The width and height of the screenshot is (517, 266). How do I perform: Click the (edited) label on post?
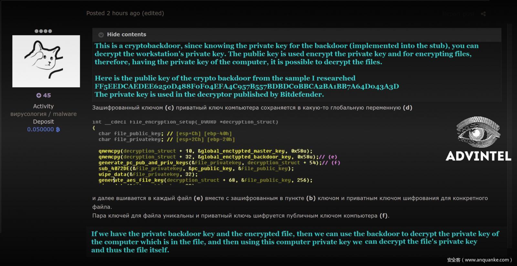point(153,13)
